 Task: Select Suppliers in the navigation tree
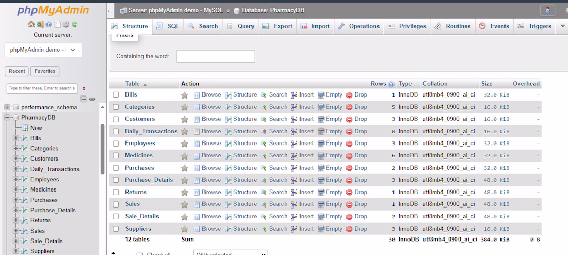click(42, 251)
